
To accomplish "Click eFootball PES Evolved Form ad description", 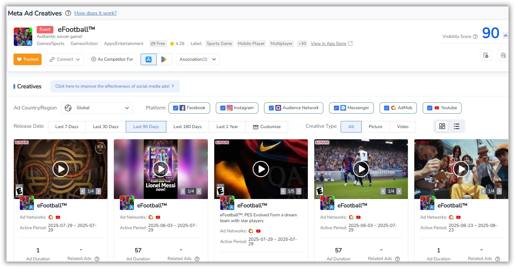I will (x=258, y=218).
